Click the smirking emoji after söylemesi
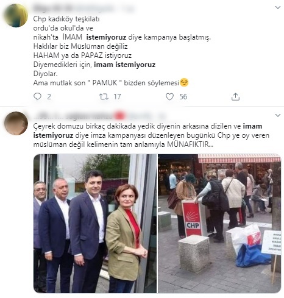 coord(184,82)
